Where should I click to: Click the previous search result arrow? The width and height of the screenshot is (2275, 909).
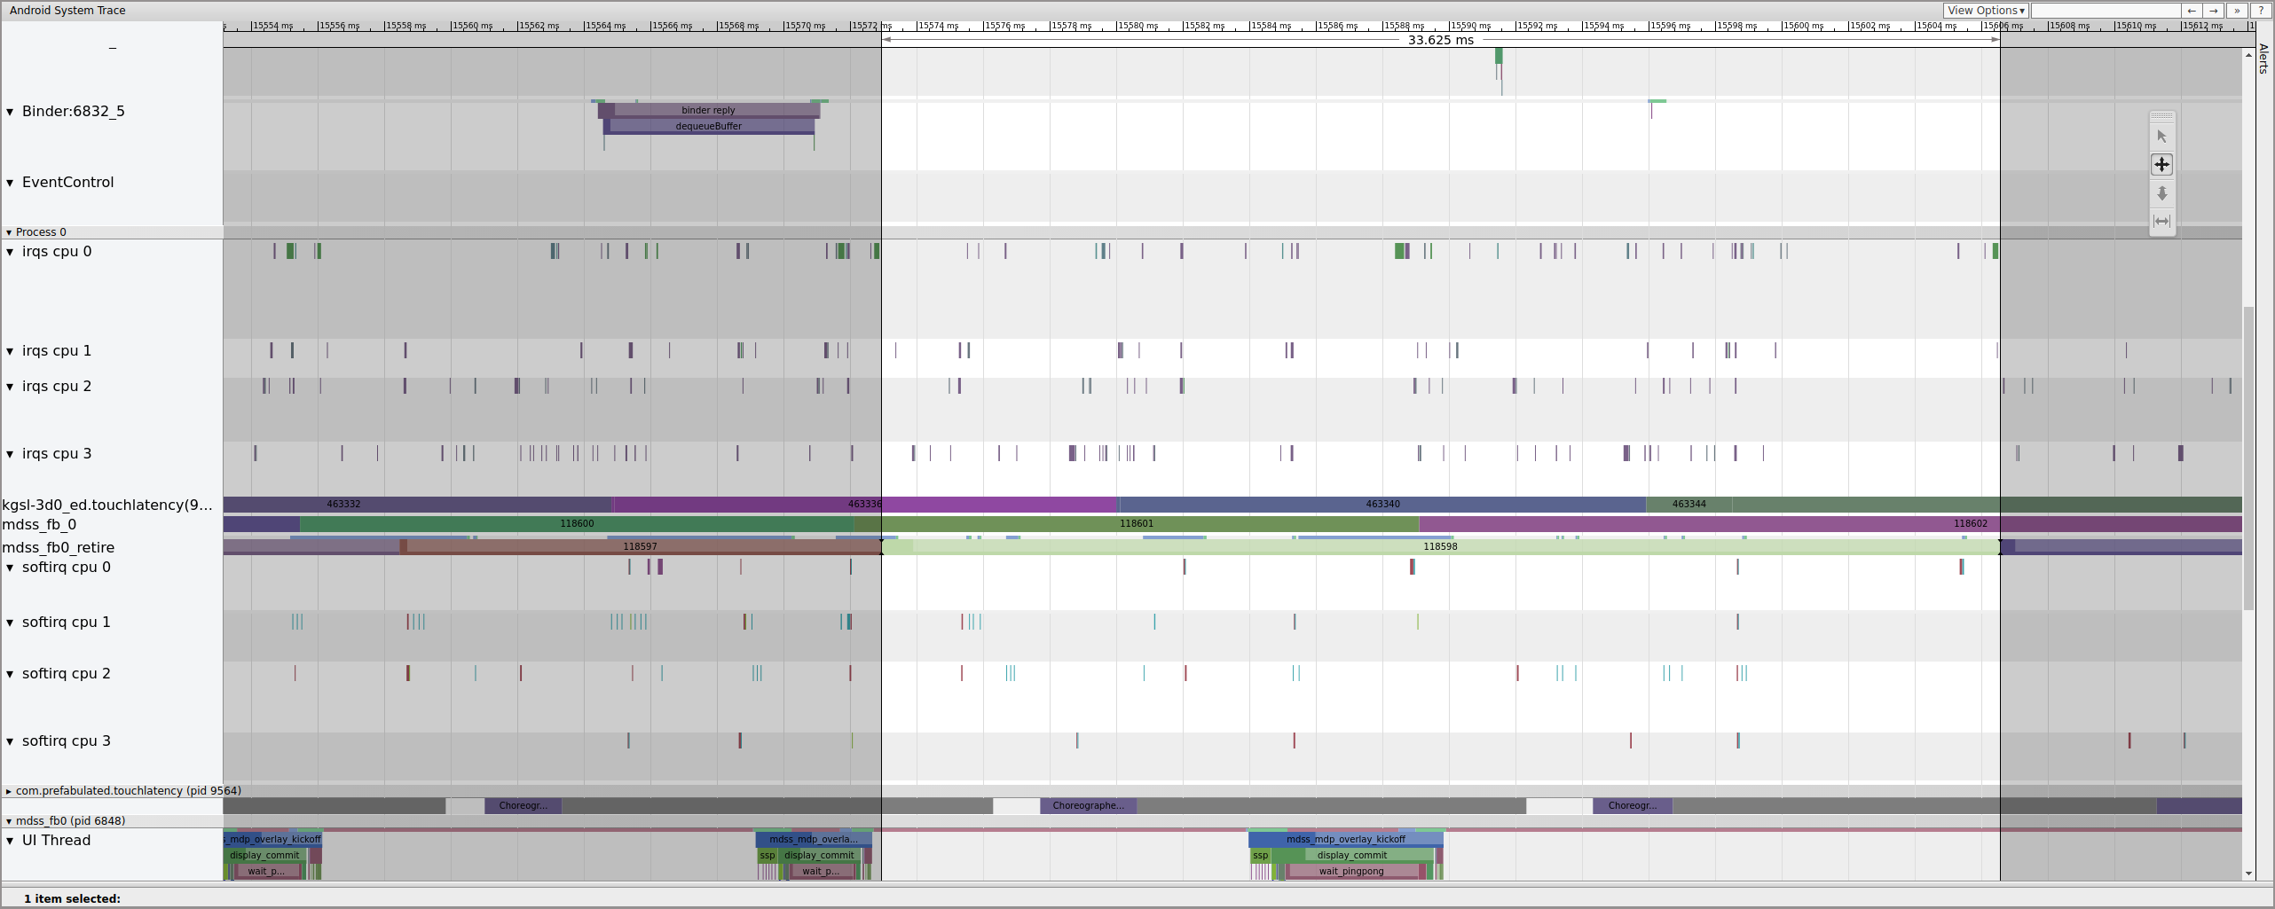pos(2192,11)
